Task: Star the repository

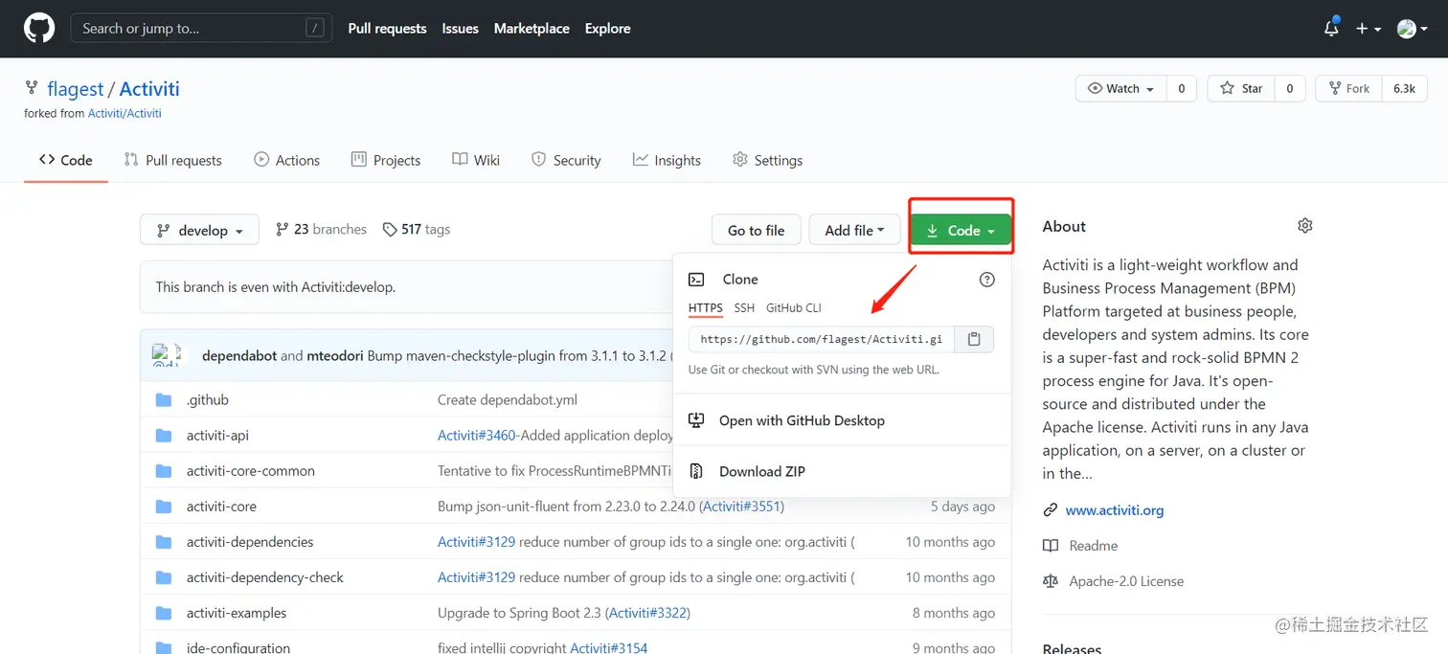Action: point(1241,88)
